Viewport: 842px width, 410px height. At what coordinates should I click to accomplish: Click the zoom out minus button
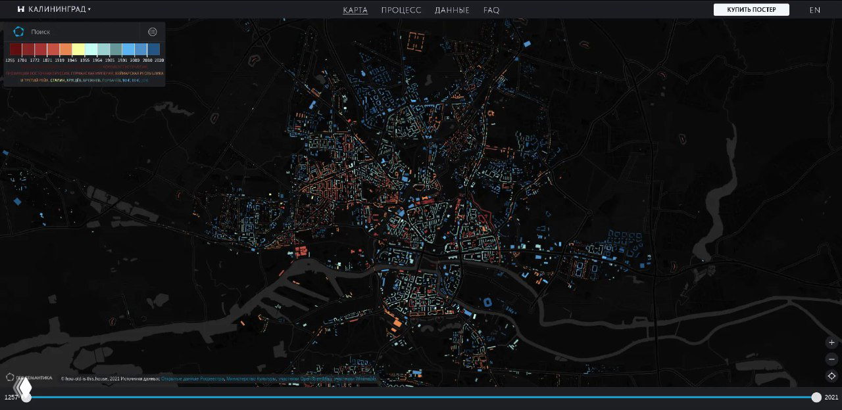point(831,359)
